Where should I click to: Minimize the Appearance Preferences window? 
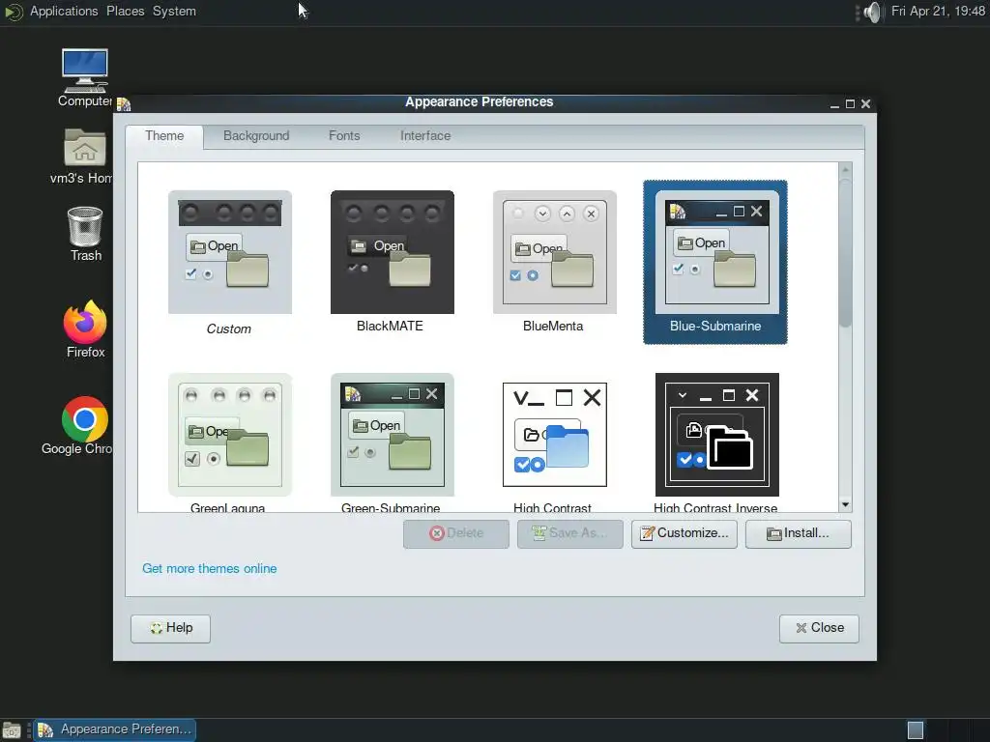click(834, 104)
